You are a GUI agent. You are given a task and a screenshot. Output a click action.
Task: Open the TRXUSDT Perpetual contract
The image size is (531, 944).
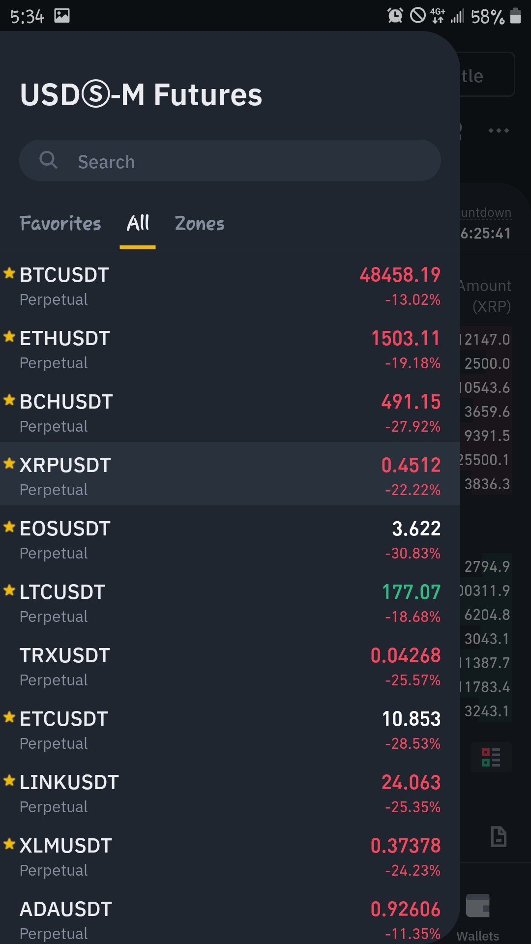[230, 667]
